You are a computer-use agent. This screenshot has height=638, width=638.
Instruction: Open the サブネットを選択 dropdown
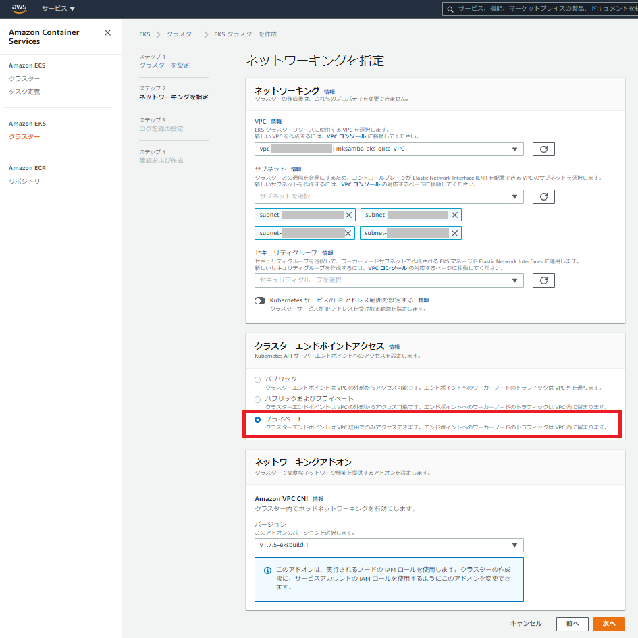tap(389, 197)
